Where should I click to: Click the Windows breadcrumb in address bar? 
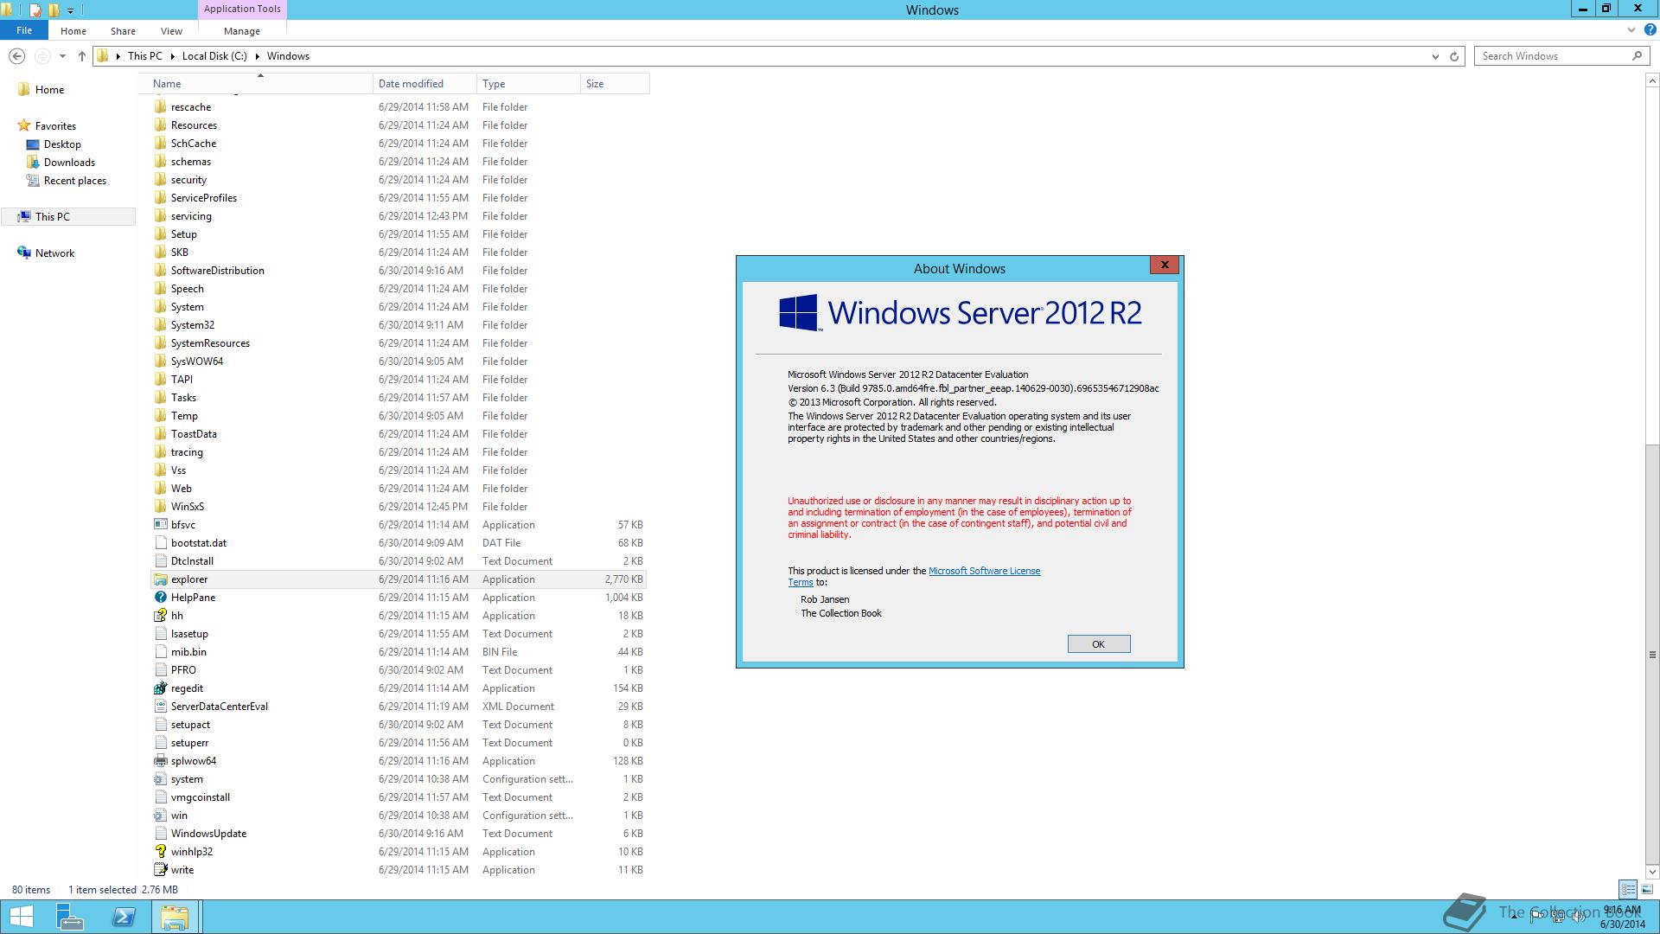coord(288,56)
